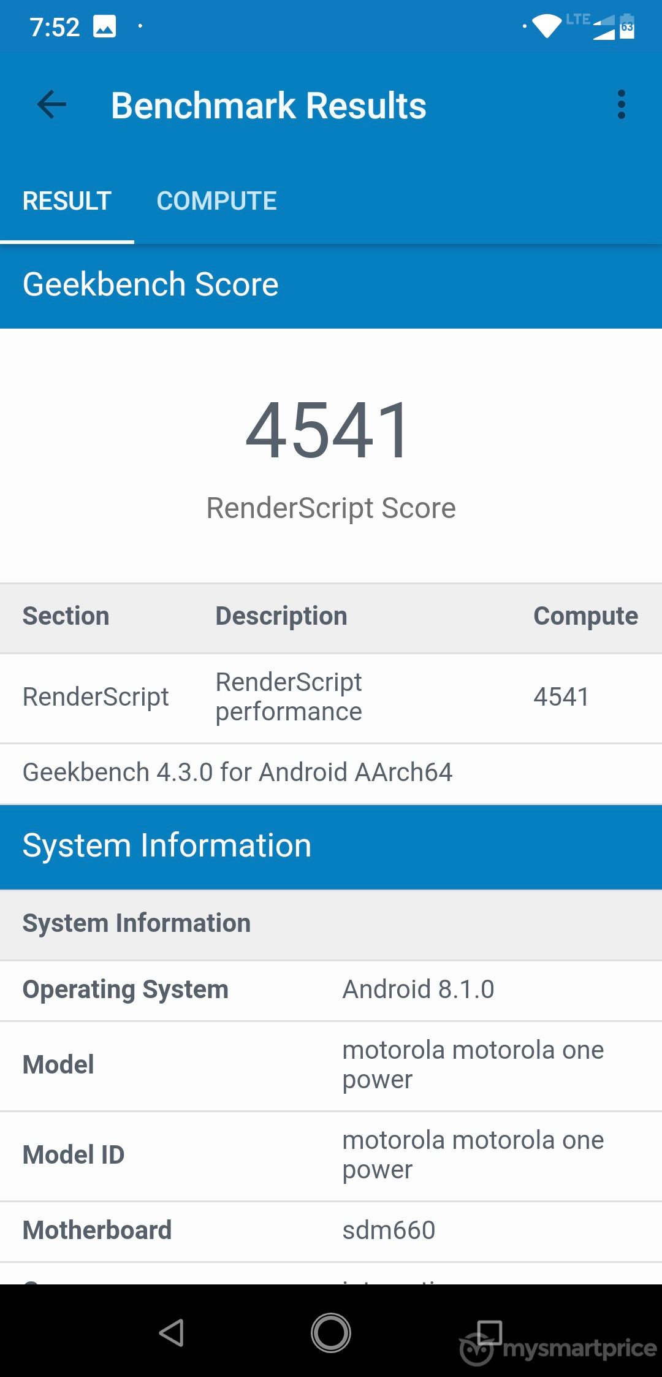Tap the Model row label
Viewport: 662px width, 1377px height.
click(x=58, y=1065)
